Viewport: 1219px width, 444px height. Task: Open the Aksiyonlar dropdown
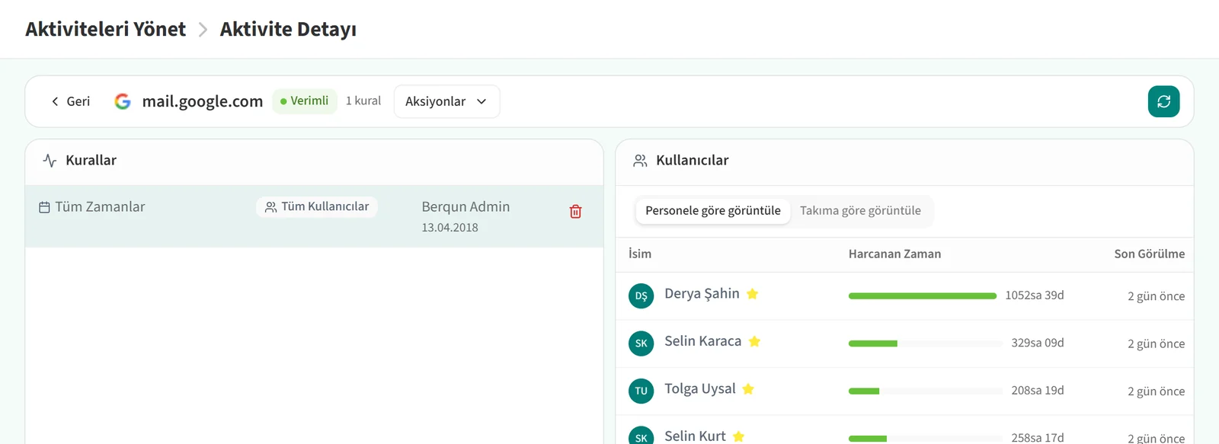click(446, 101)
